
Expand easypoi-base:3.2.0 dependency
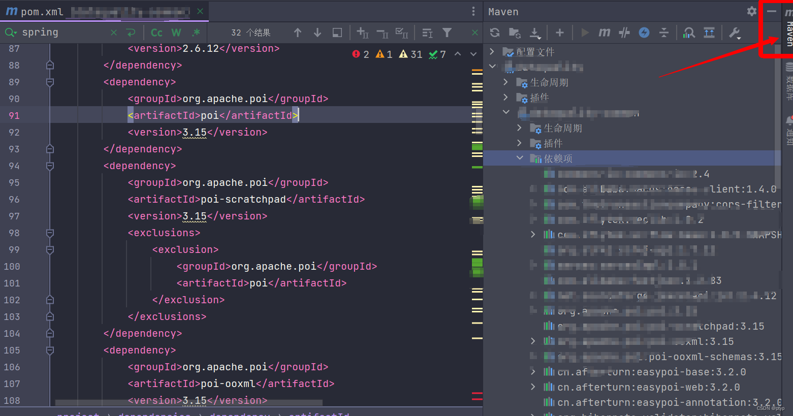(533, 372)
